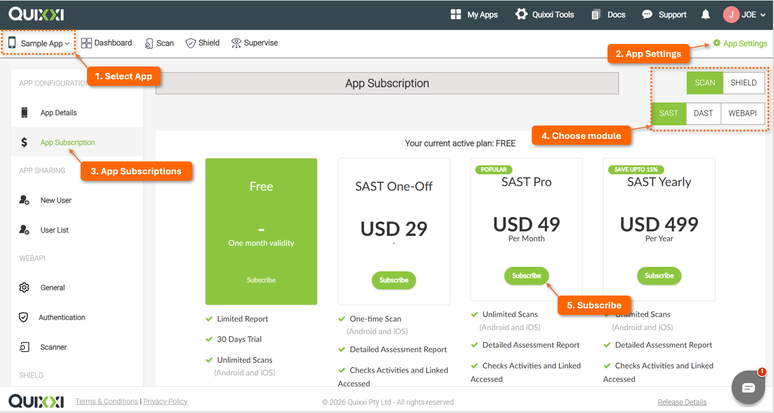Click the dollar icon for App Subscription
774x413 pixels.
coord(24,142)
